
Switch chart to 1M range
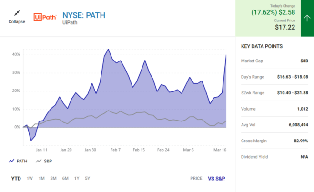click(x=41, y=178)
